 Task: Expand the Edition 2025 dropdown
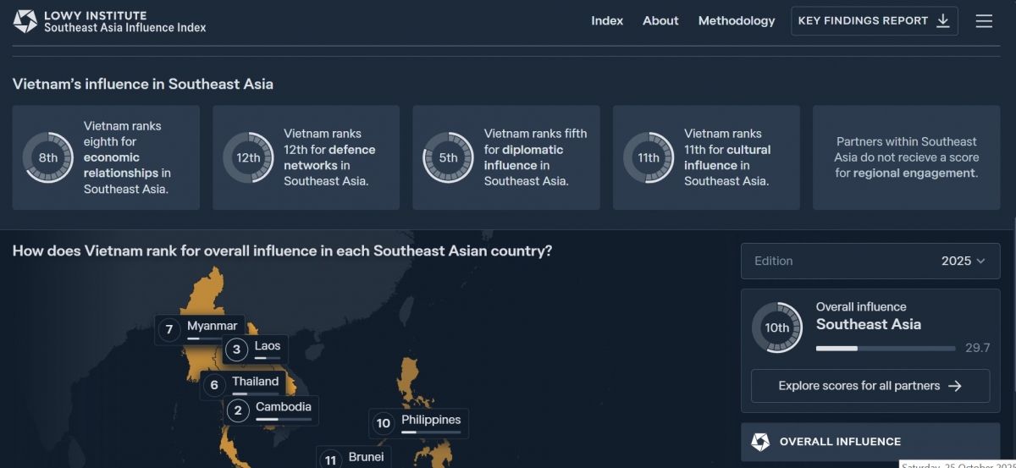(870, 261)
